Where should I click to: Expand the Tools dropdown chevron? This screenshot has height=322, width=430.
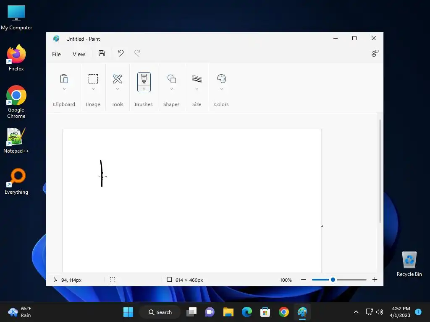click(x=118, y=89)
